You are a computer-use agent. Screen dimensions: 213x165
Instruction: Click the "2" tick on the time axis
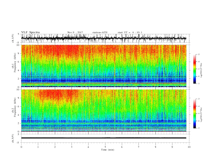55,147
